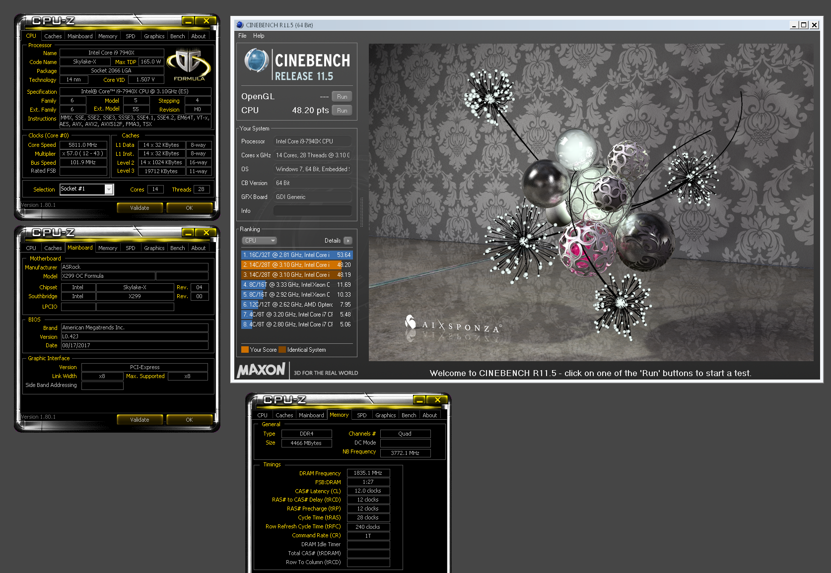Minimize the top CPU-Z window
The width and height of the screenshot is (831, 573).
[188, 21]
